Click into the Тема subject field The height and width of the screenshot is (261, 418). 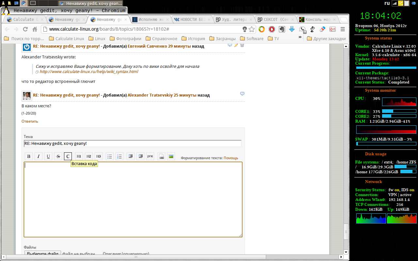pyautogui.click(x=133, y=144)
